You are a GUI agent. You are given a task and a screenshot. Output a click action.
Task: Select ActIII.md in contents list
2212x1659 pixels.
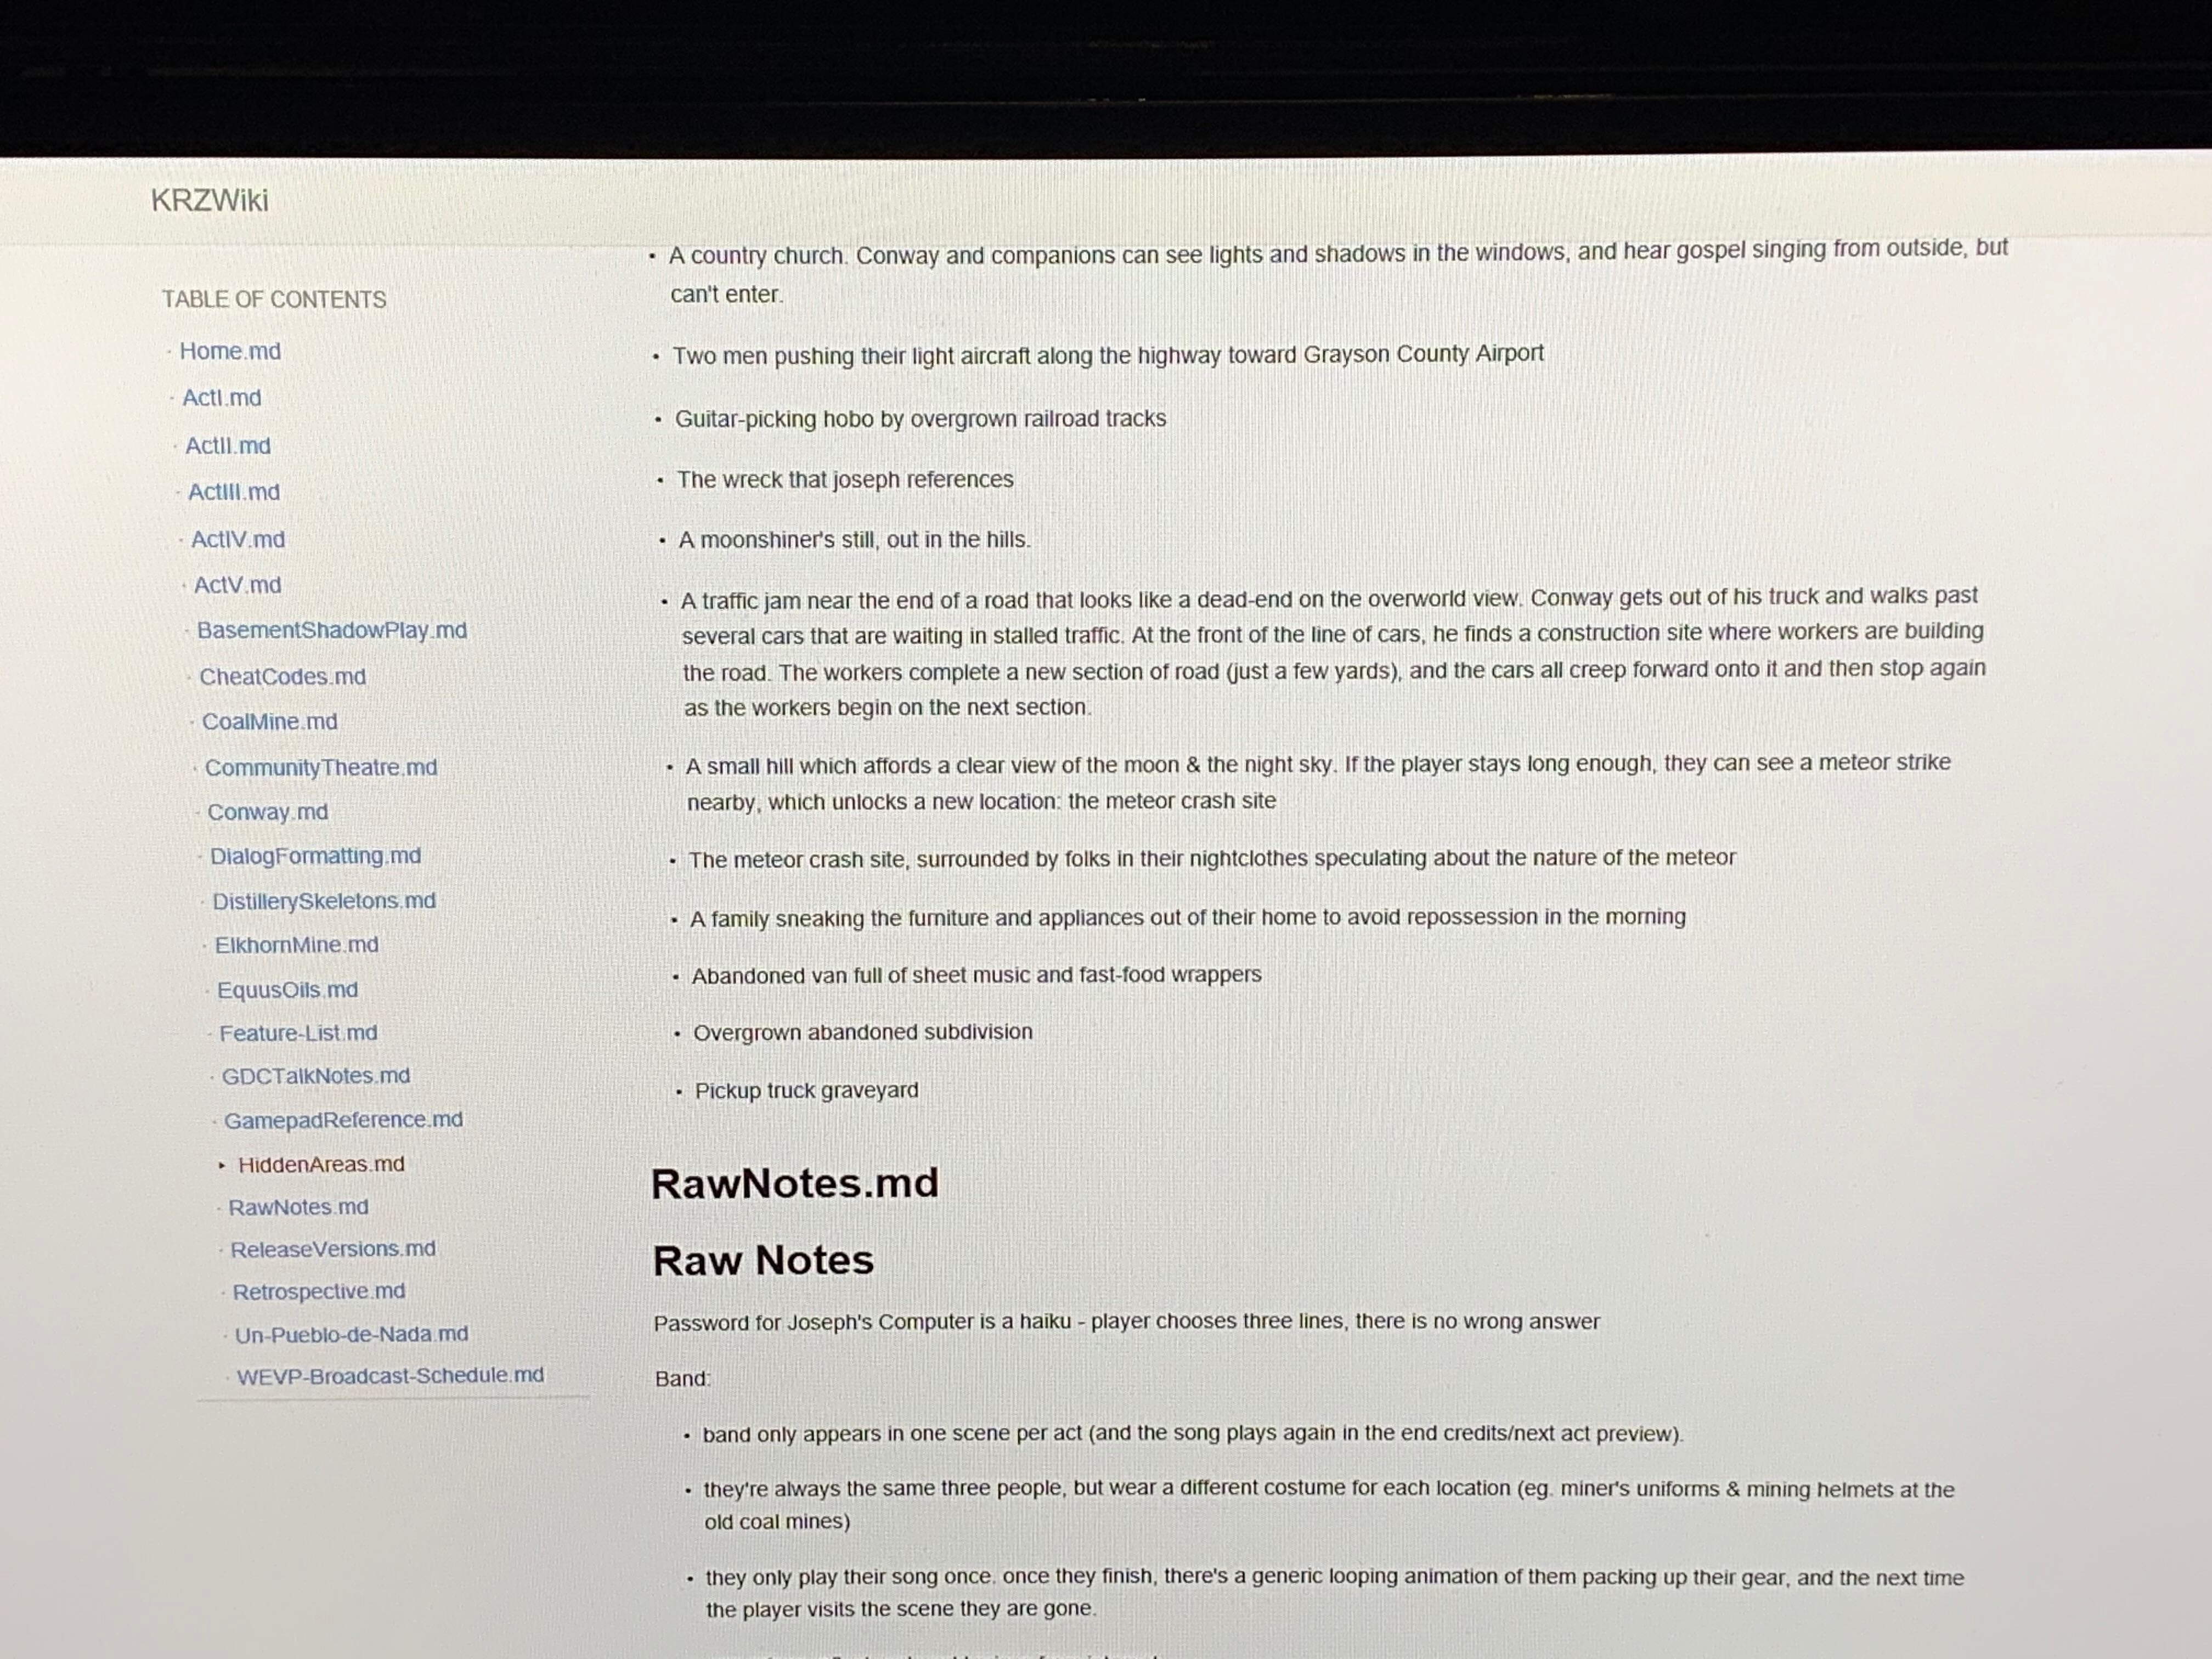pyautogui.click(x=233, y=492)
